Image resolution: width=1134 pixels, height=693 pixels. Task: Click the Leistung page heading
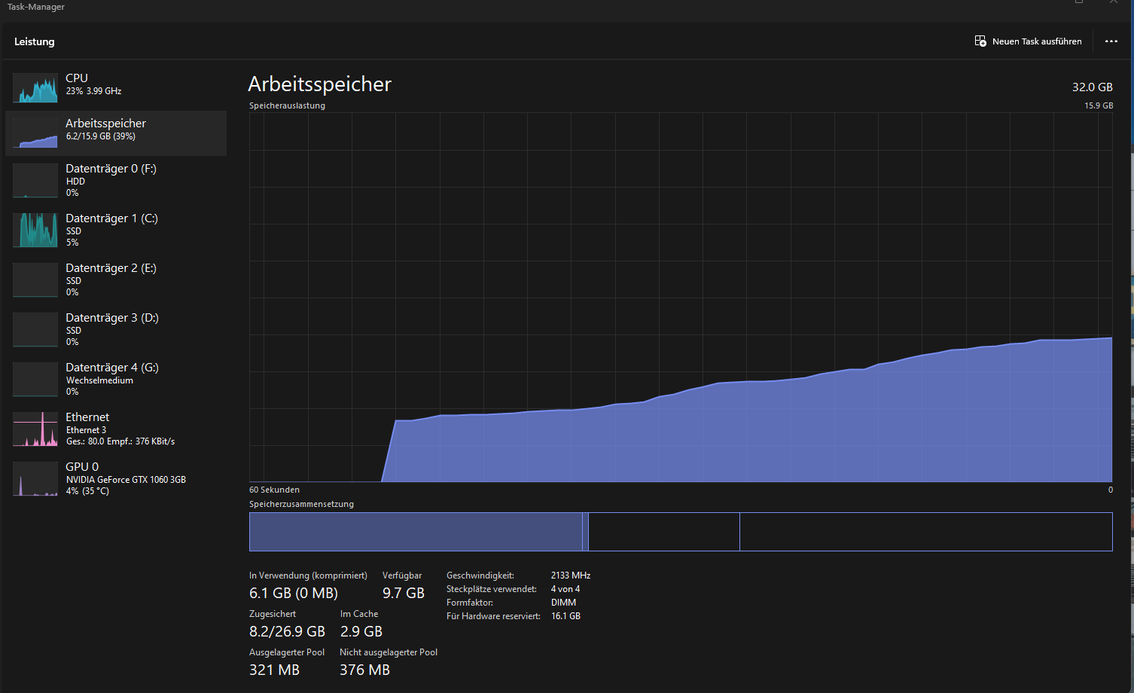click(x=35, y=41)
